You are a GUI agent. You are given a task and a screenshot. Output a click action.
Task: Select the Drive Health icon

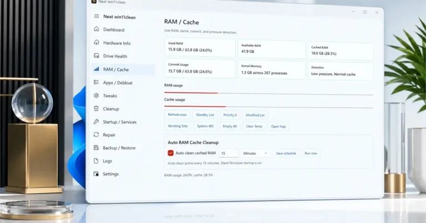[97, 56]
